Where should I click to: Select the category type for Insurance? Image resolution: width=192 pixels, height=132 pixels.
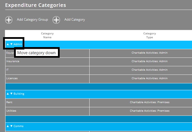pos(149,61)
